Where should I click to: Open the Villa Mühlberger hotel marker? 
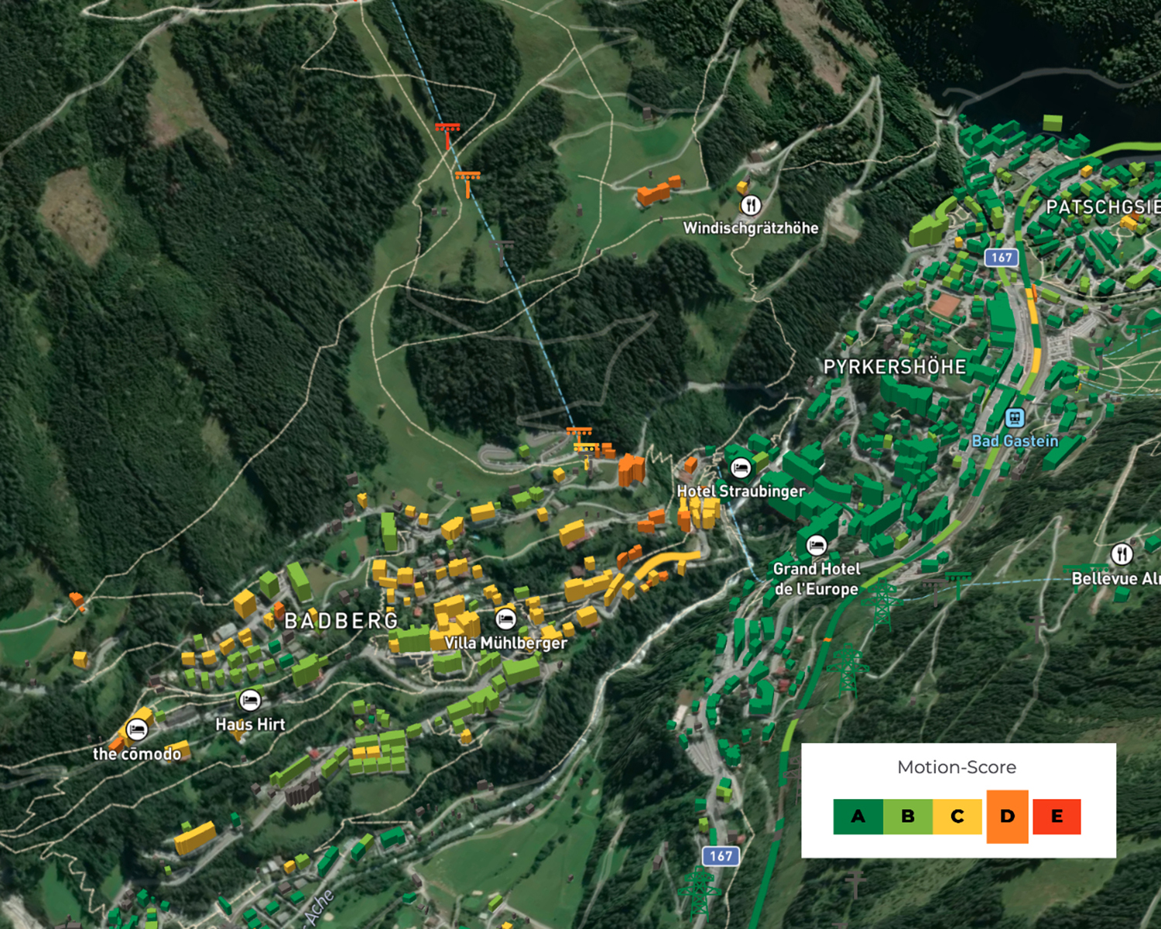point(506,619)
